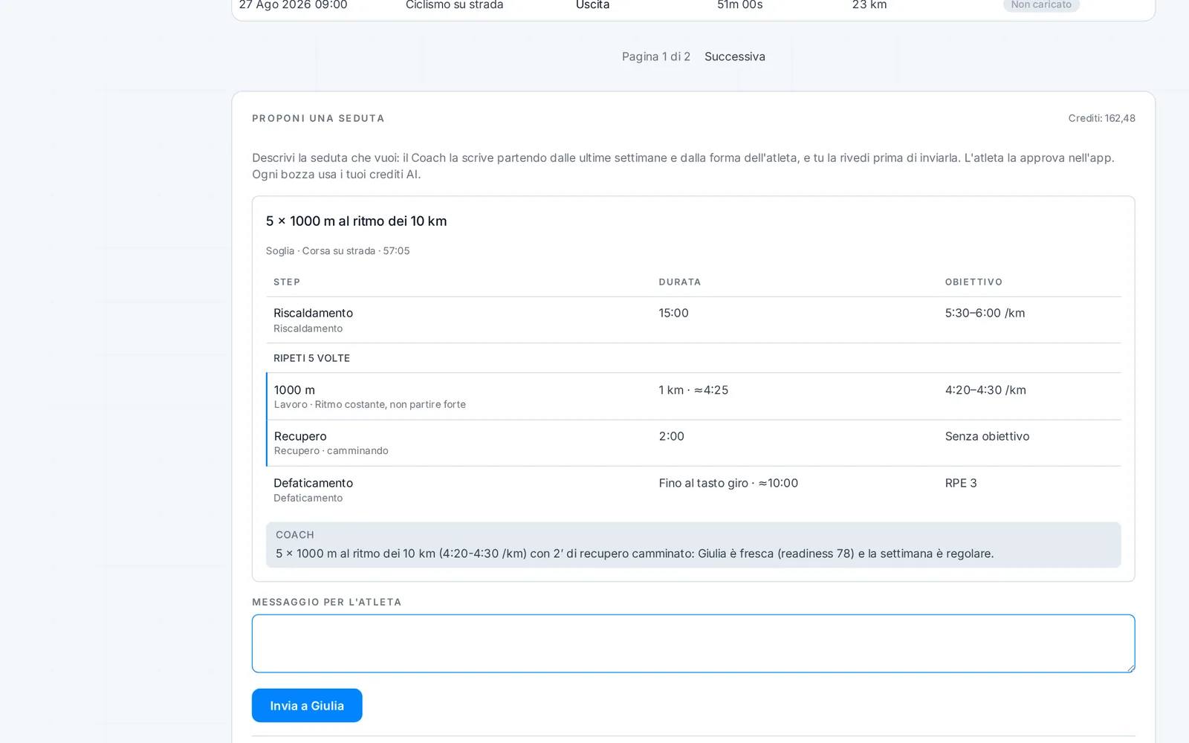Click the 4:20–4:30 /km target cell
Screen dimensions: 1189x743
click(x=985, y=390)
